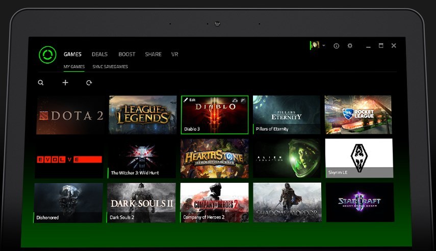Open the BOOST tab
Screen dimensions: 436x251
pyautogui.click(x=127, y=54)
